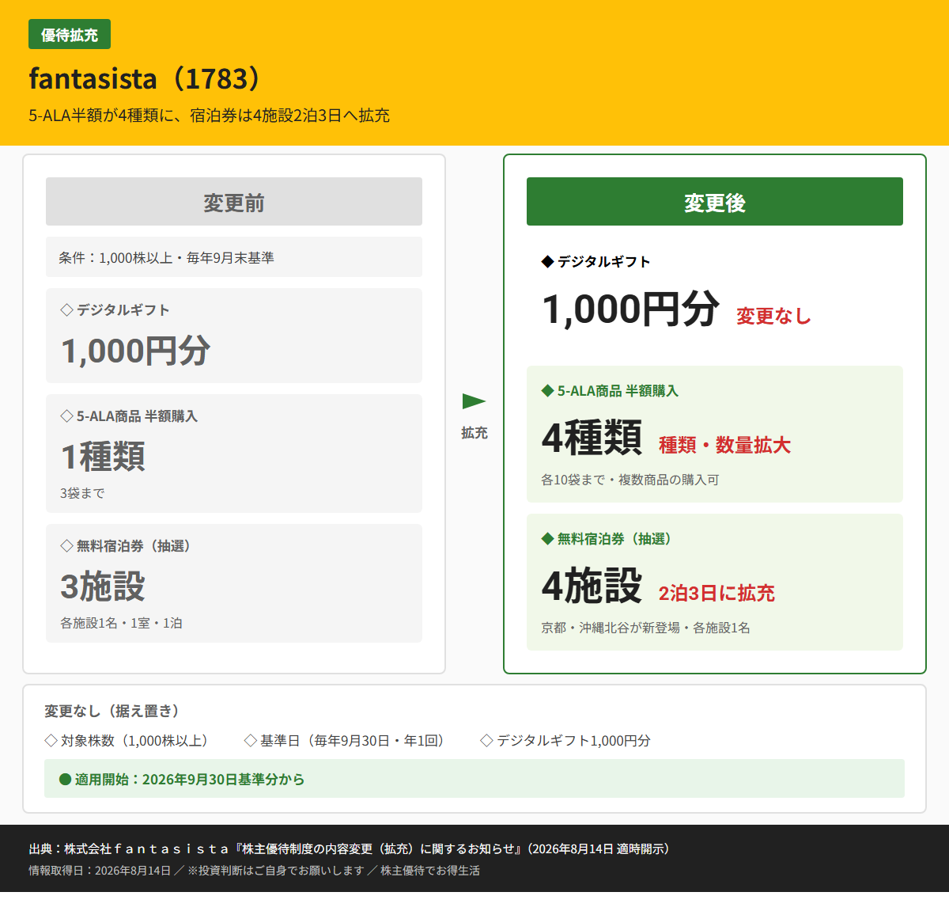This screenshot has width=949, height=911.
Task: Click the red 種類・数量拡大 label
Action: [724, 445]
